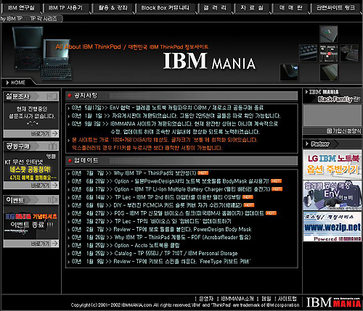Image resolution: width=363 pixels, height=311 pixels.
Task: Open 2월 7일 Review - PowerDesign Body Mask
Action: click(x=182, y=229)
